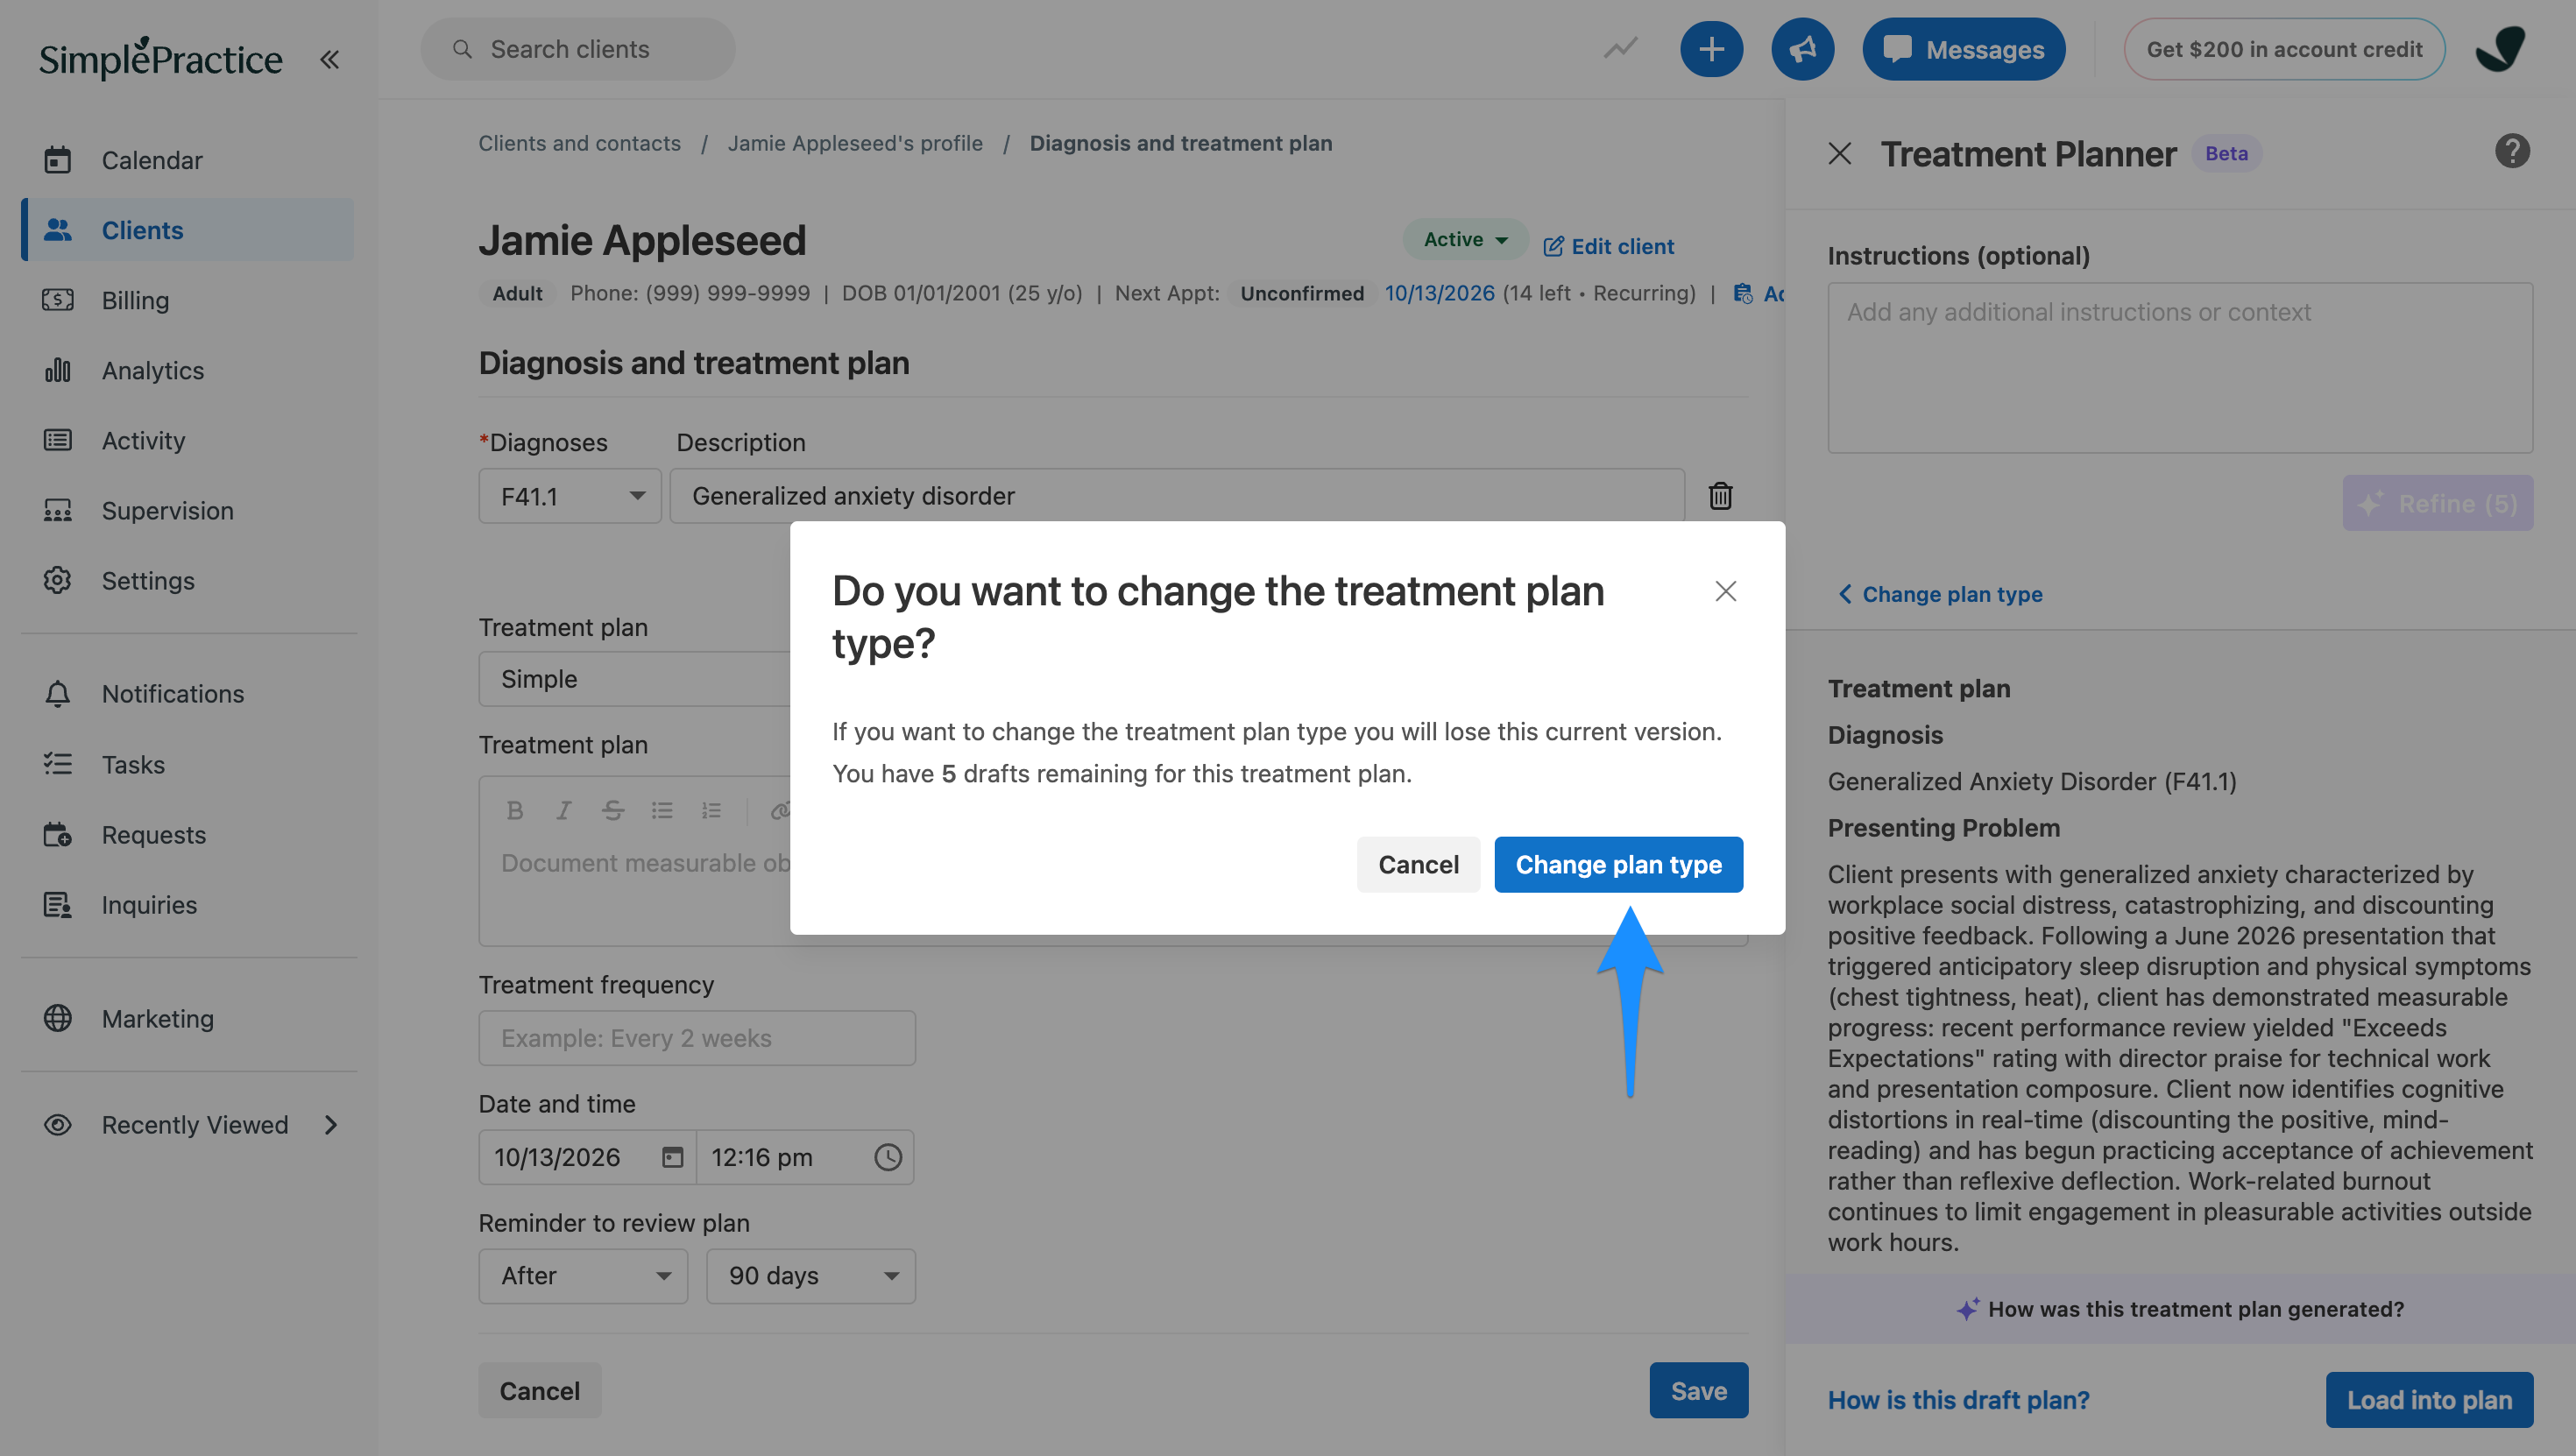
Task: Open the analytics trend icon in header
Action: (x=1621, y=48)
